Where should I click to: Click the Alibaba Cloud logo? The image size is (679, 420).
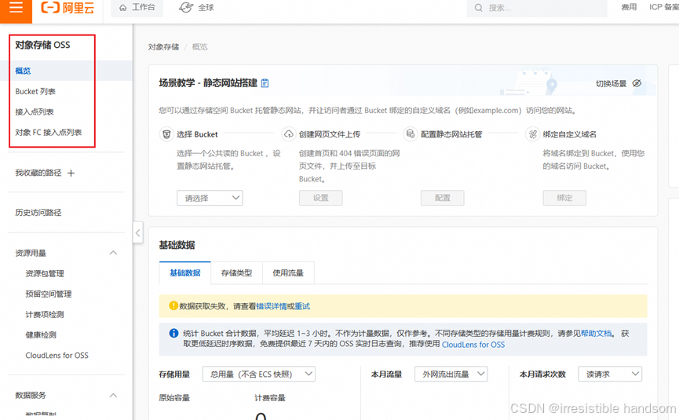(x=68, y=8)
